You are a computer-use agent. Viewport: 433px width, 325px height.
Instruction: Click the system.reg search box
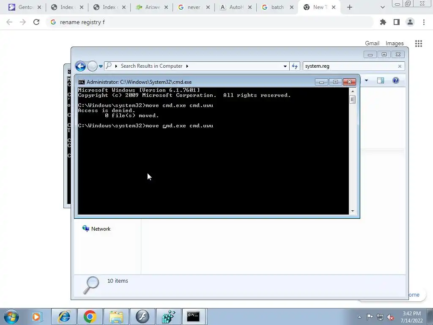pyautogui.click(x=350, y=66)
